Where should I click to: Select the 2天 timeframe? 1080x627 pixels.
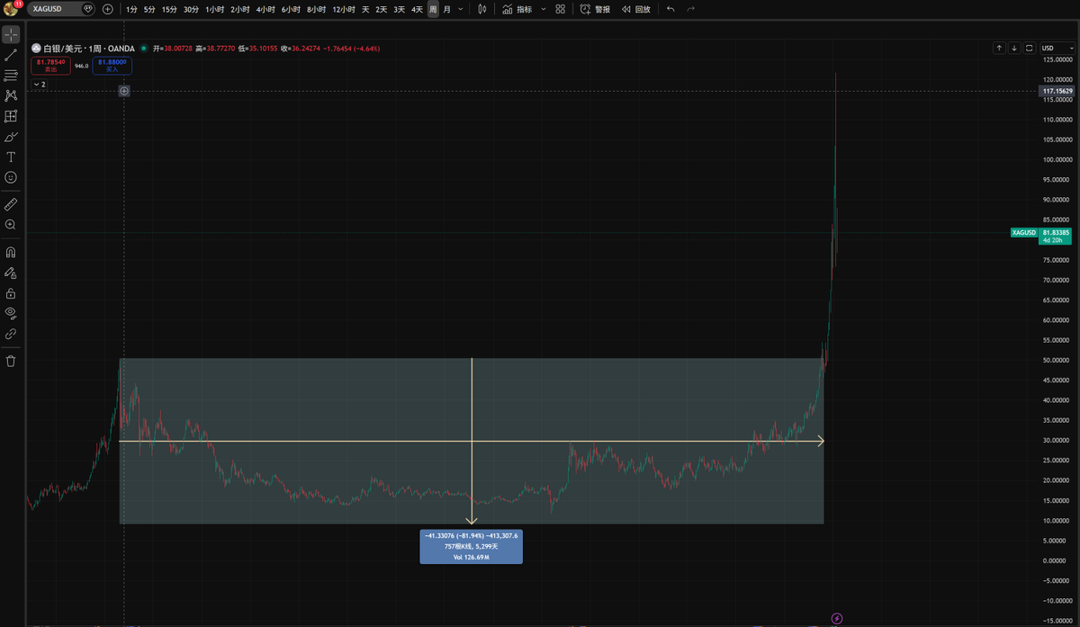click(382, 9)
